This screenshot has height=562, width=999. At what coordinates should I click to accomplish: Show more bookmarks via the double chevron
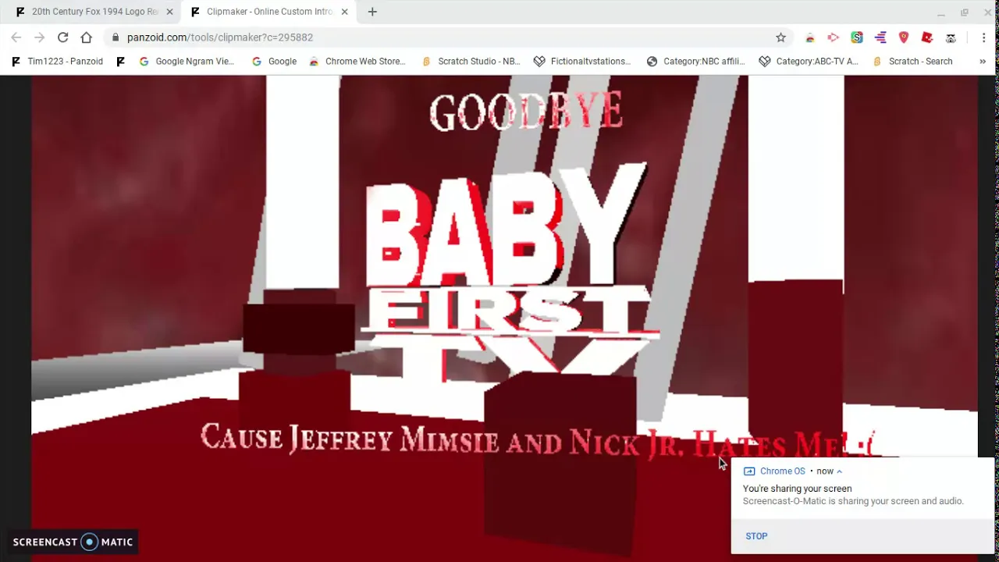coord(983,61)
